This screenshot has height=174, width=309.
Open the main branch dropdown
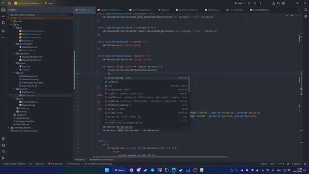[x=50, y=3]
